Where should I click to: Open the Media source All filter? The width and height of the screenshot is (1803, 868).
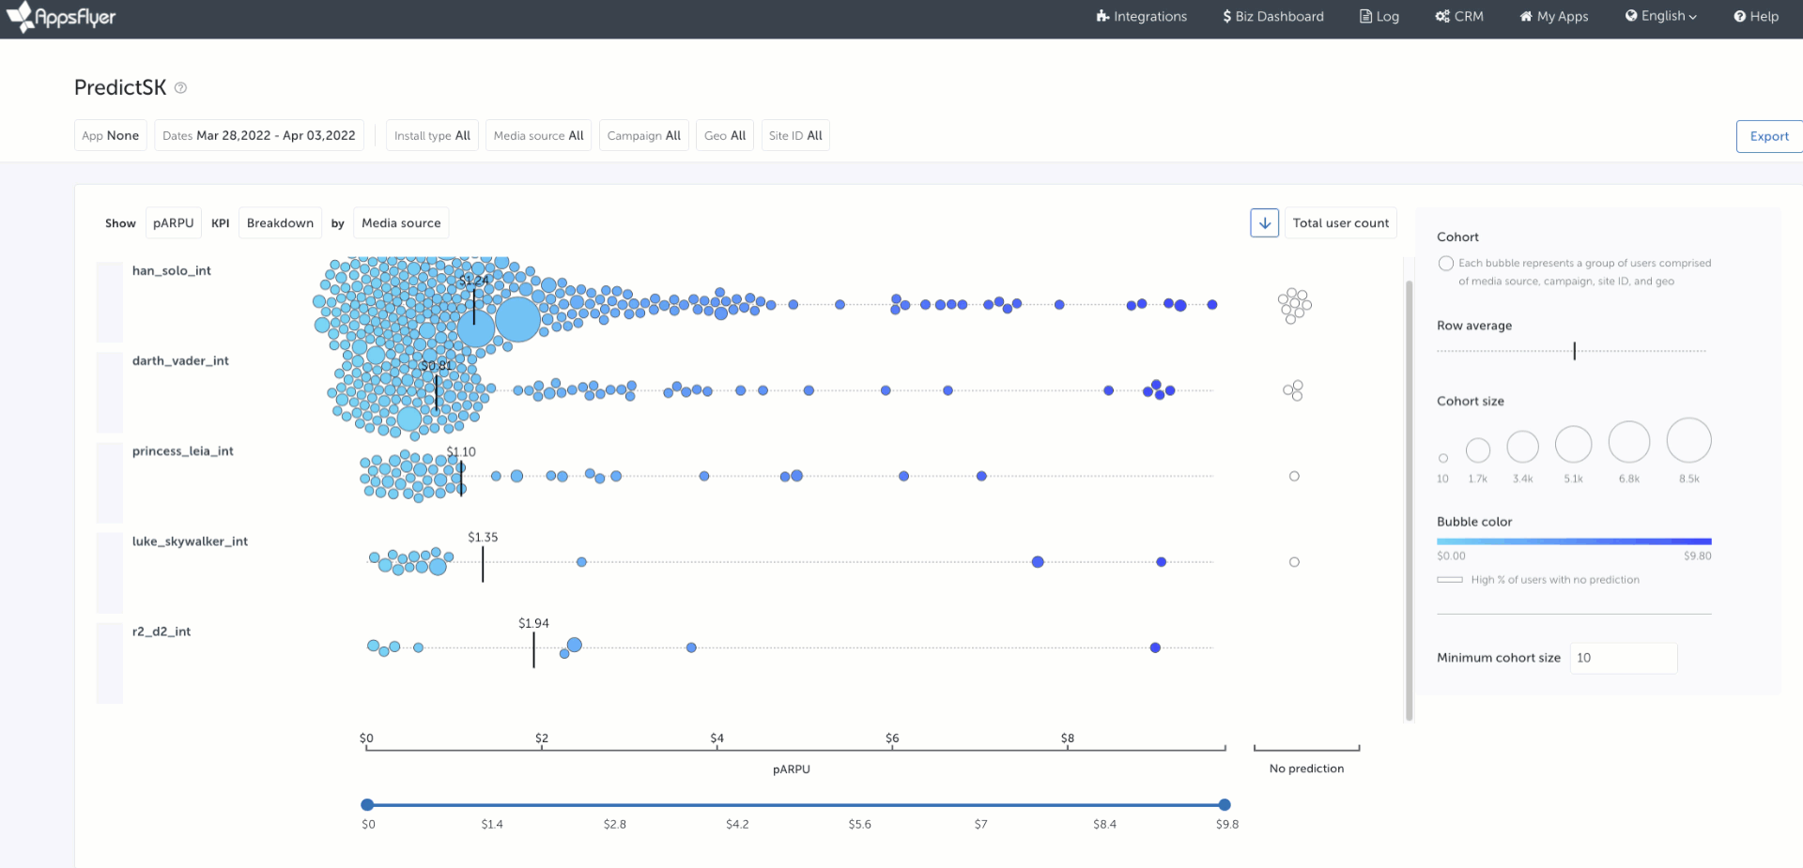click(x=539, y=135)
